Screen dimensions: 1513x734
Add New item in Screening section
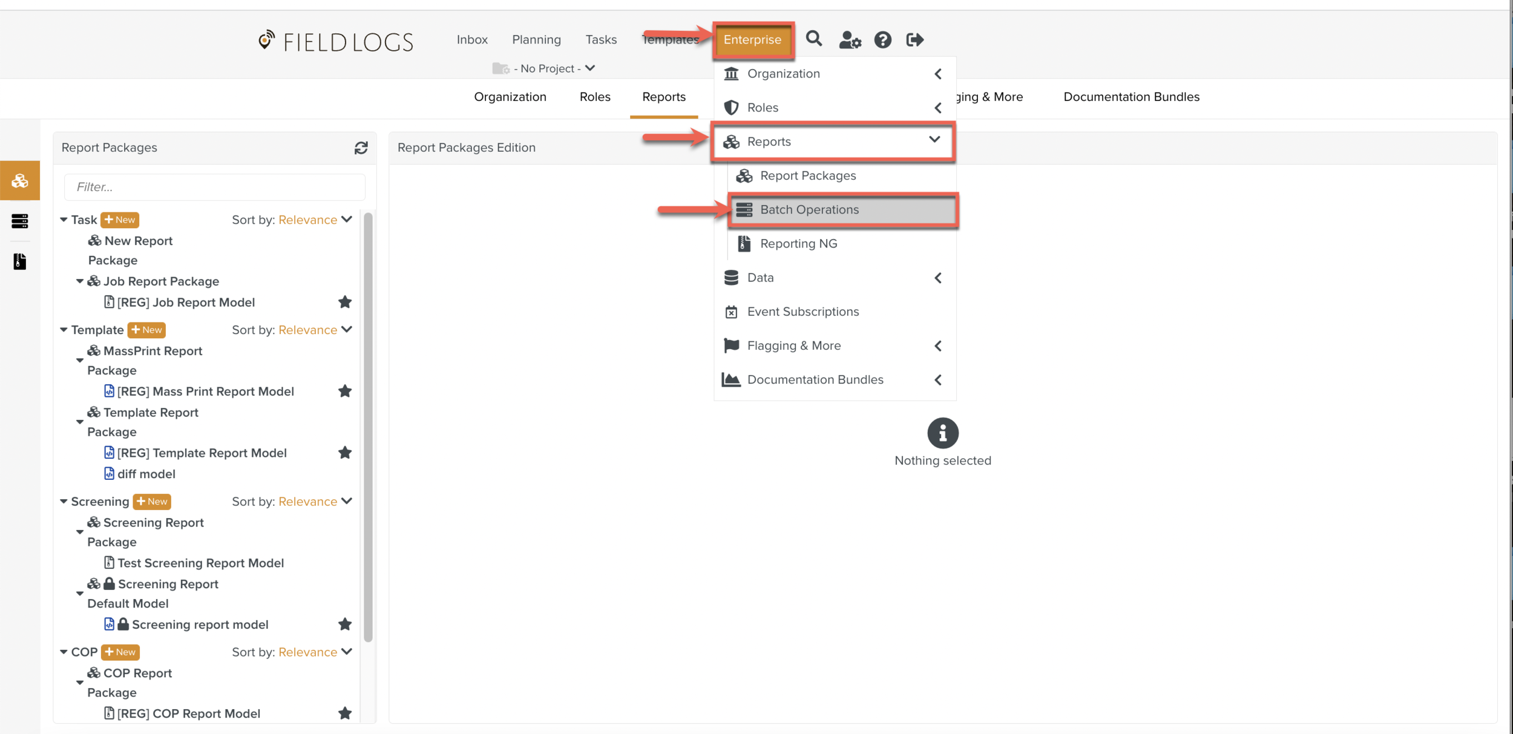coord(152,501)
